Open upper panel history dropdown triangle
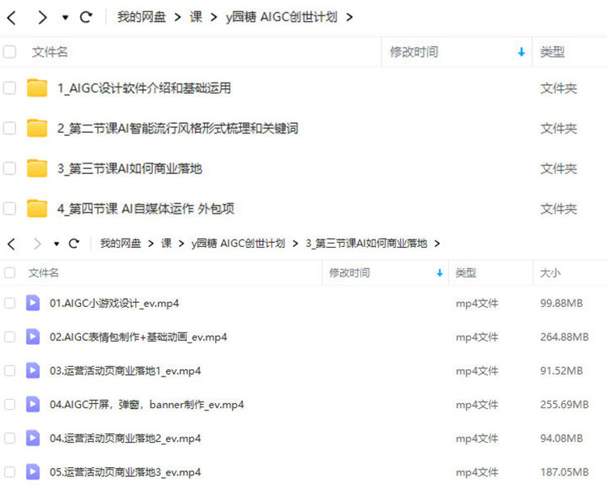The width and height of the screenshot is (607, 502). pos(66,18)
